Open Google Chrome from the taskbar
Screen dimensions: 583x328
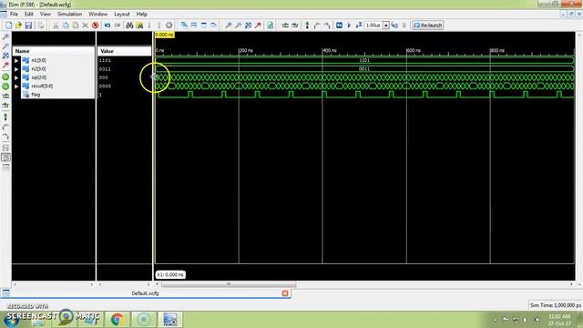tap(118, 319)
